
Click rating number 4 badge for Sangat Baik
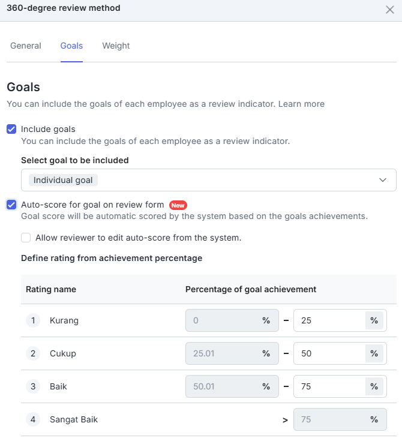(33, 419)
